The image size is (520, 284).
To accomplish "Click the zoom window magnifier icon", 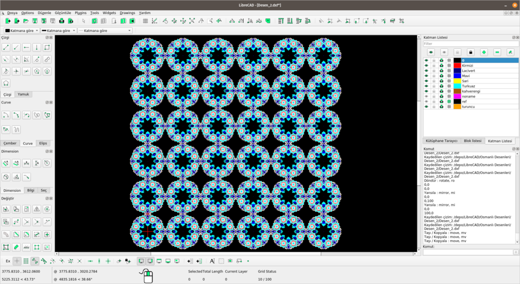I will (x=210, y=21).
